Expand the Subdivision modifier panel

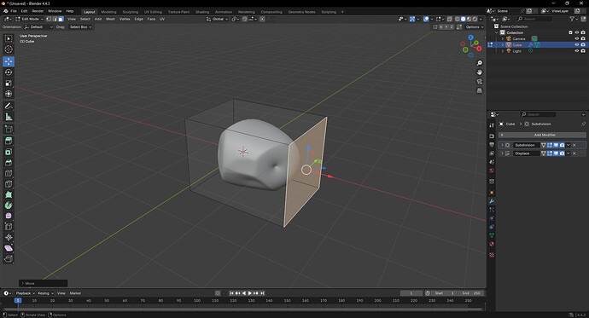click(x=502, y=145)
